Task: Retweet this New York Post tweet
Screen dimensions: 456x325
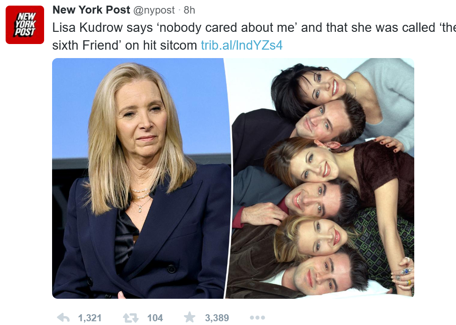Action: click(130, 318)
